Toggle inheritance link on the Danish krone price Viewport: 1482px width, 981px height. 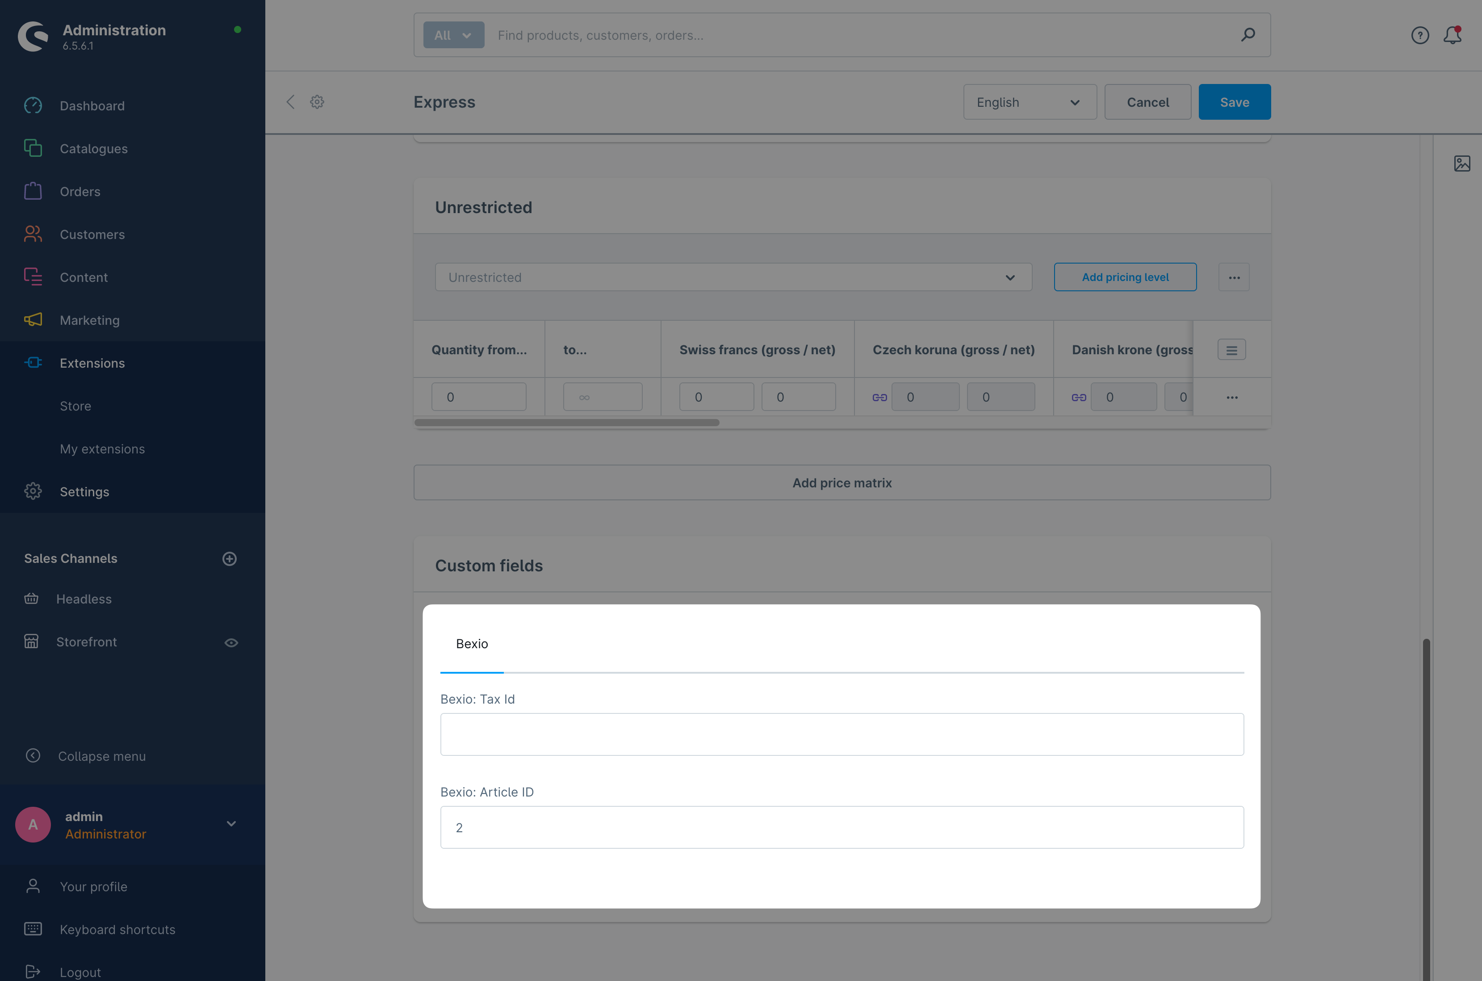point(1078,397)
